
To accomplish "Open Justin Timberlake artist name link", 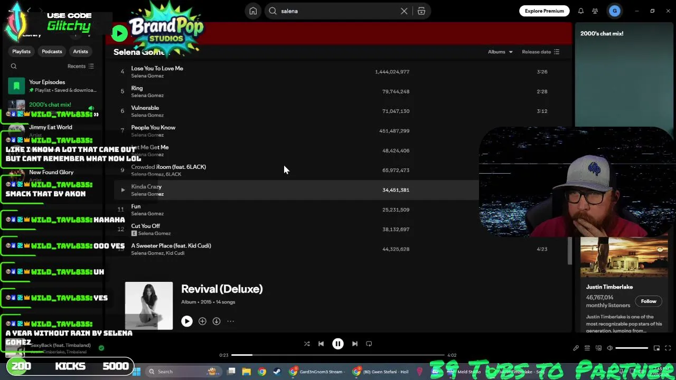I will tap(609, 287).
